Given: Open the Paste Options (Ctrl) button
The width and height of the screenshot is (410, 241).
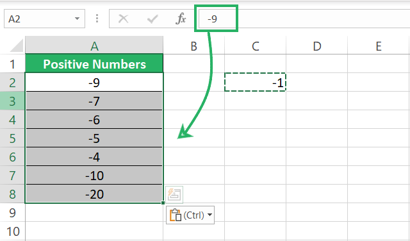Looking at the screenshot, I should pyautogui.click(x=190, y=215).
